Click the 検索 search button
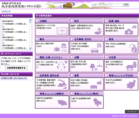Screen dimensions: 139x118 (126, 5)
